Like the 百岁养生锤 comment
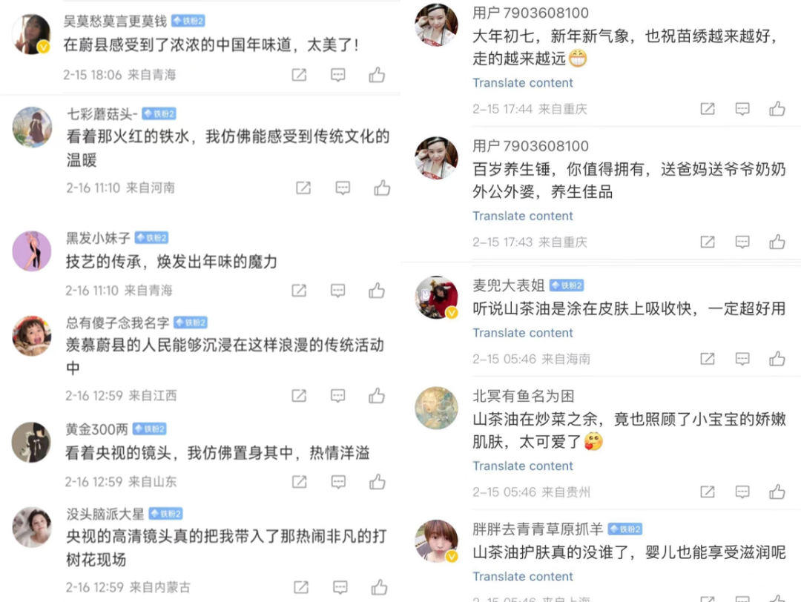 pos(777,242)
